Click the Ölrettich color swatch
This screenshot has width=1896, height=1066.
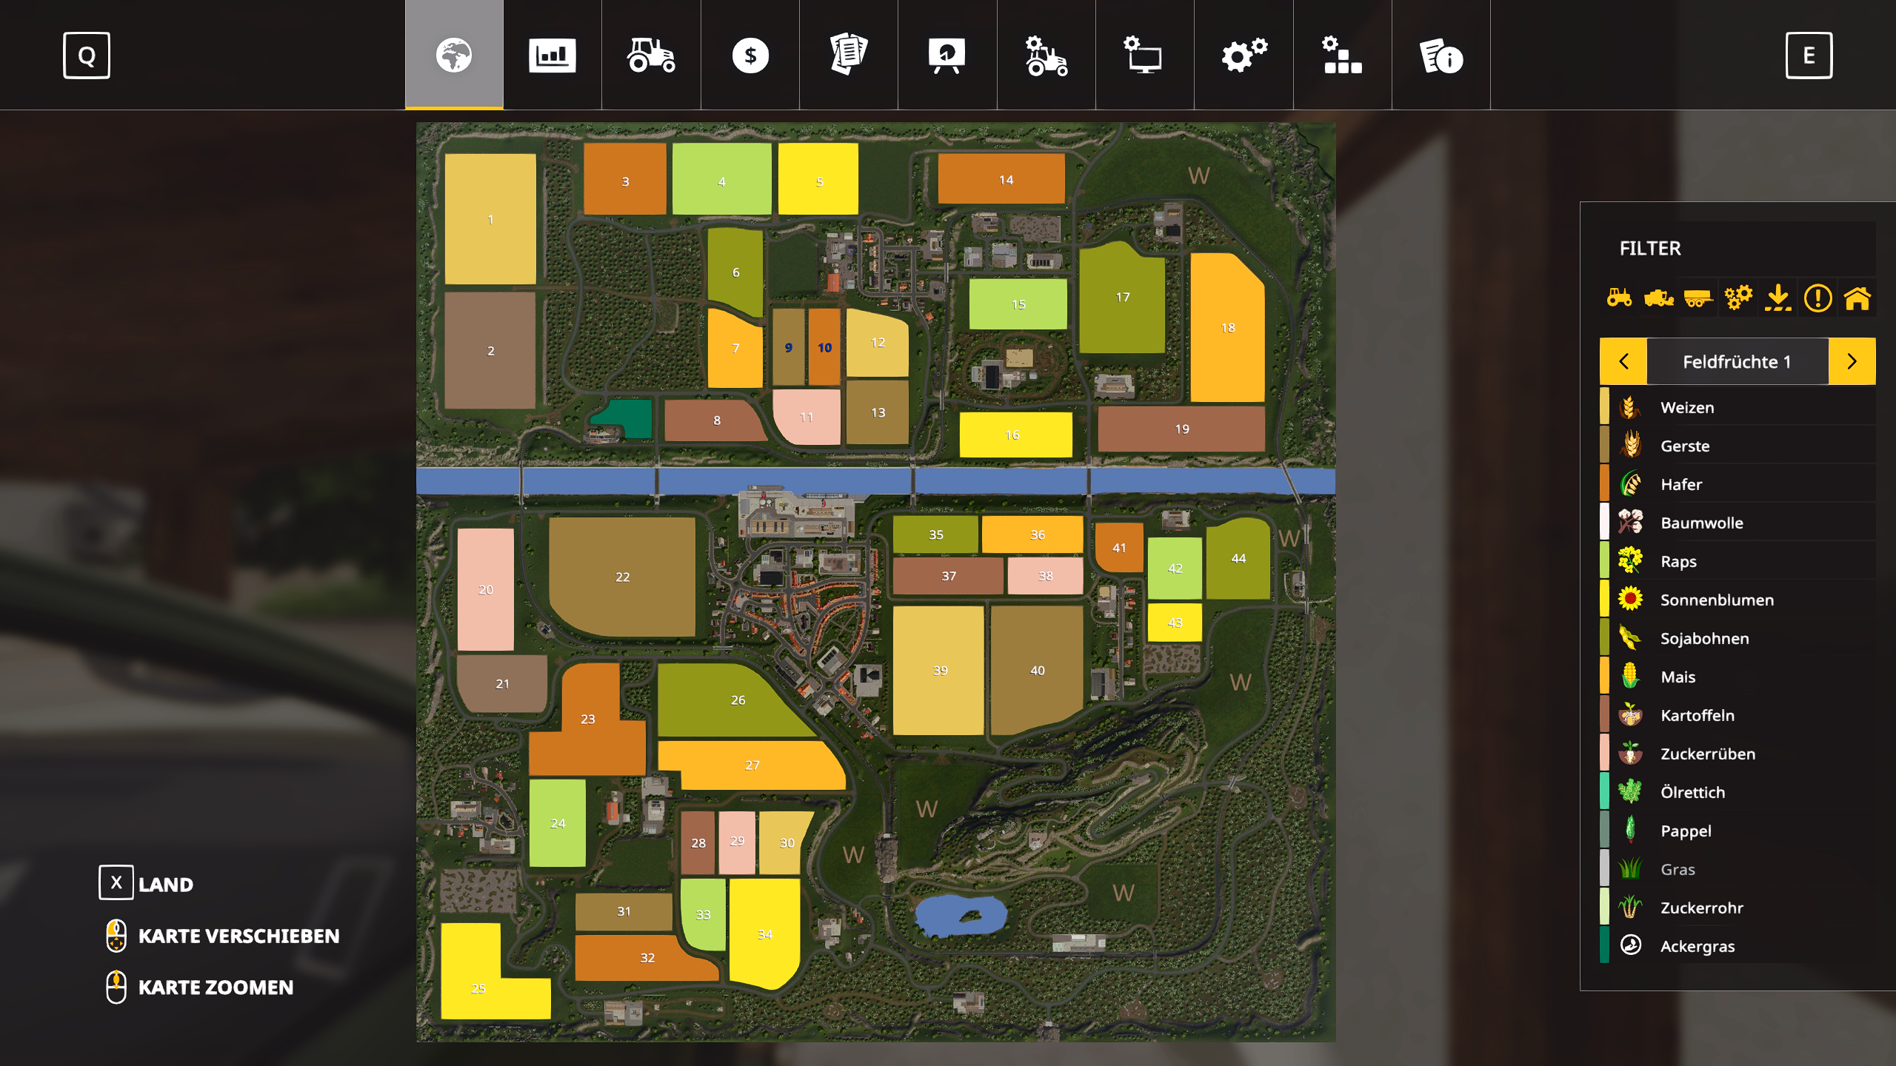(x=1604, y=792)
